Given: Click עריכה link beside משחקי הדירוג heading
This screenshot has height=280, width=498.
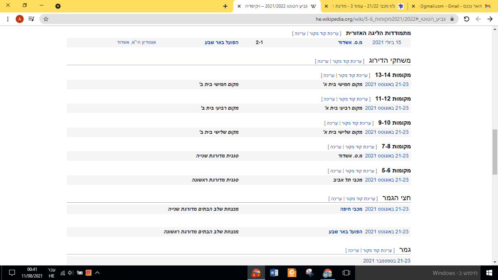Looking at the screenshot, I should pyautogui.click(x=323, y=61).
